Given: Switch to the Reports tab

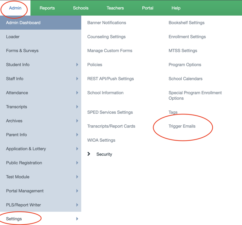Looking at the screenshot, I should pyautogui.click(x=47, y=8).
